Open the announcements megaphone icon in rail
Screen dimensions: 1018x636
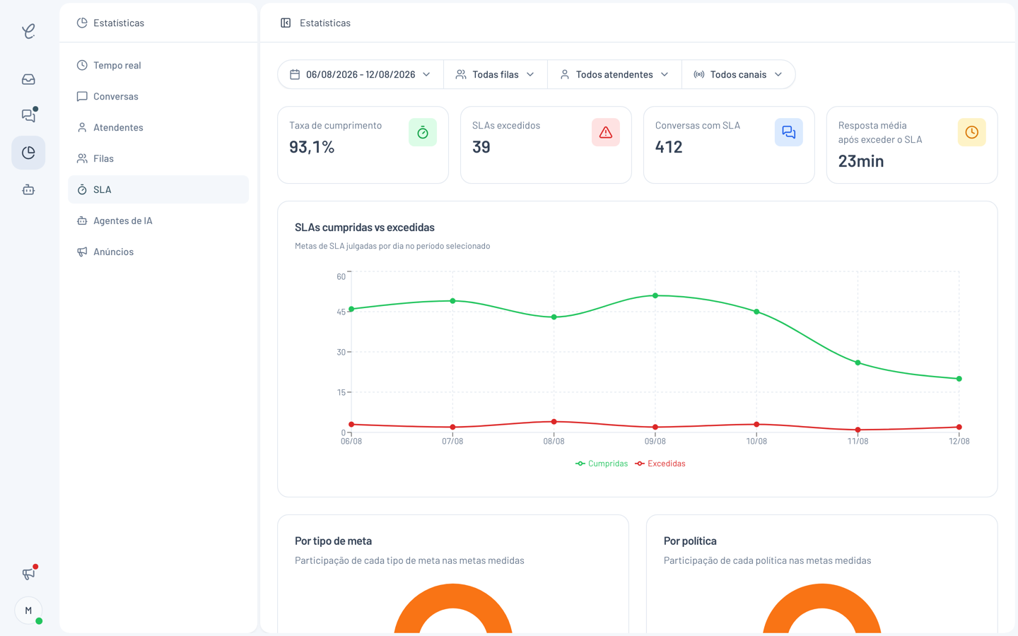pyautogui.click(x=28, y=573)
